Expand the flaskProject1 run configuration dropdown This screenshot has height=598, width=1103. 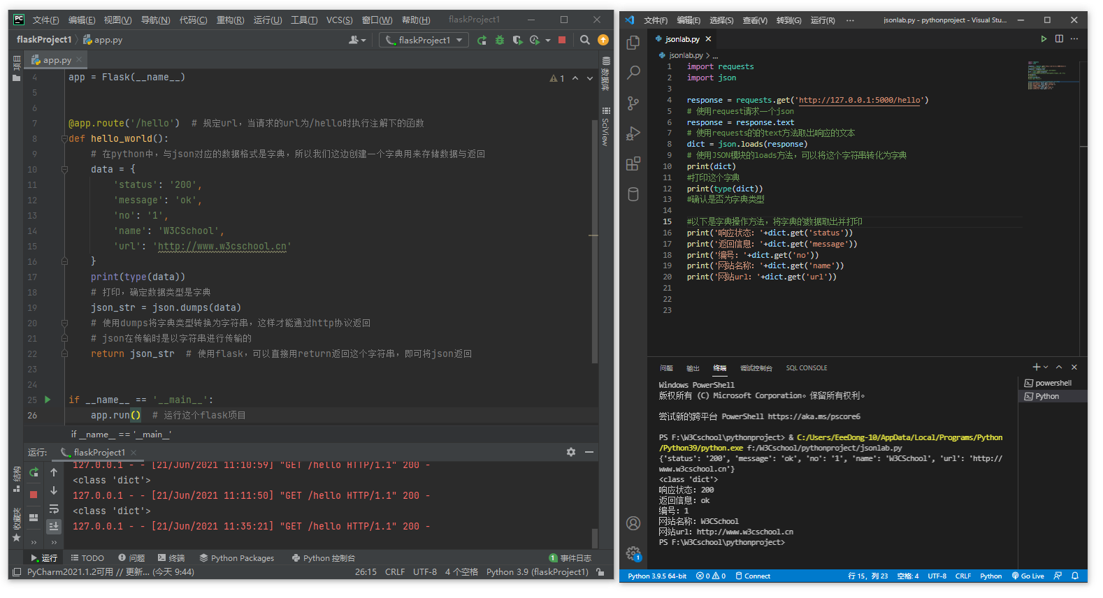pyautogui.click(x=459, y=41)
